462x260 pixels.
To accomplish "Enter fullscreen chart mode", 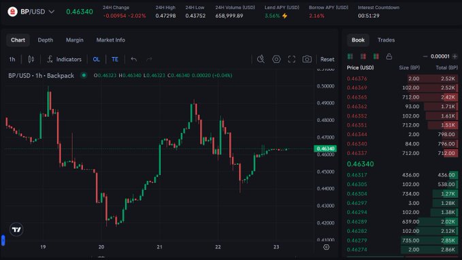I will pyautogui.click(x=292, y=59).
